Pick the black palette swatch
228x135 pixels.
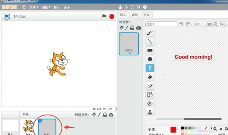pos(183,128)
